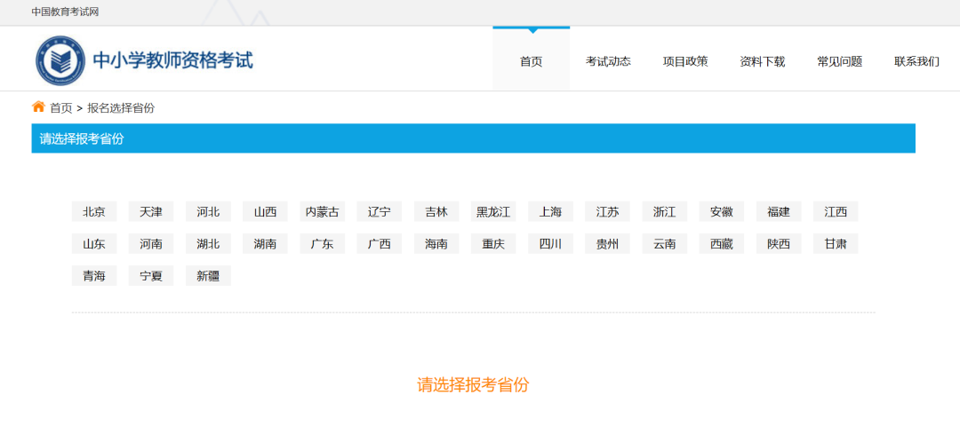Open the 资料下载 navigation item
The width and height of the screenshot is (960, 426).
coord(763,61)
